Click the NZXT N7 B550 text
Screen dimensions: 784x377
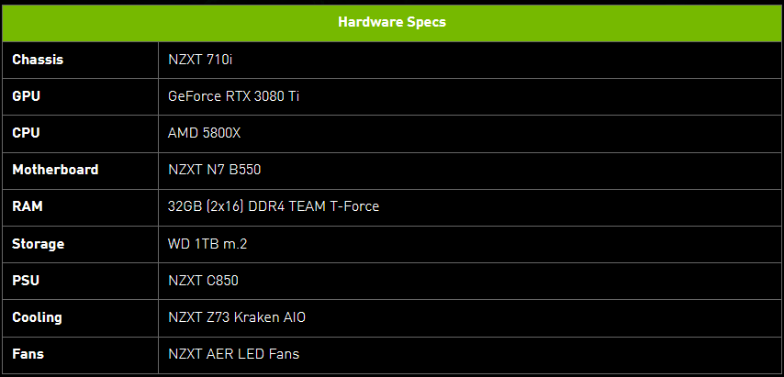(x=215, y=170)
